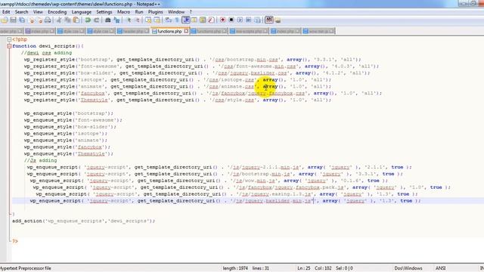Print the document using the Print icon
484x272 pixels.
click(x=48, y=20)
